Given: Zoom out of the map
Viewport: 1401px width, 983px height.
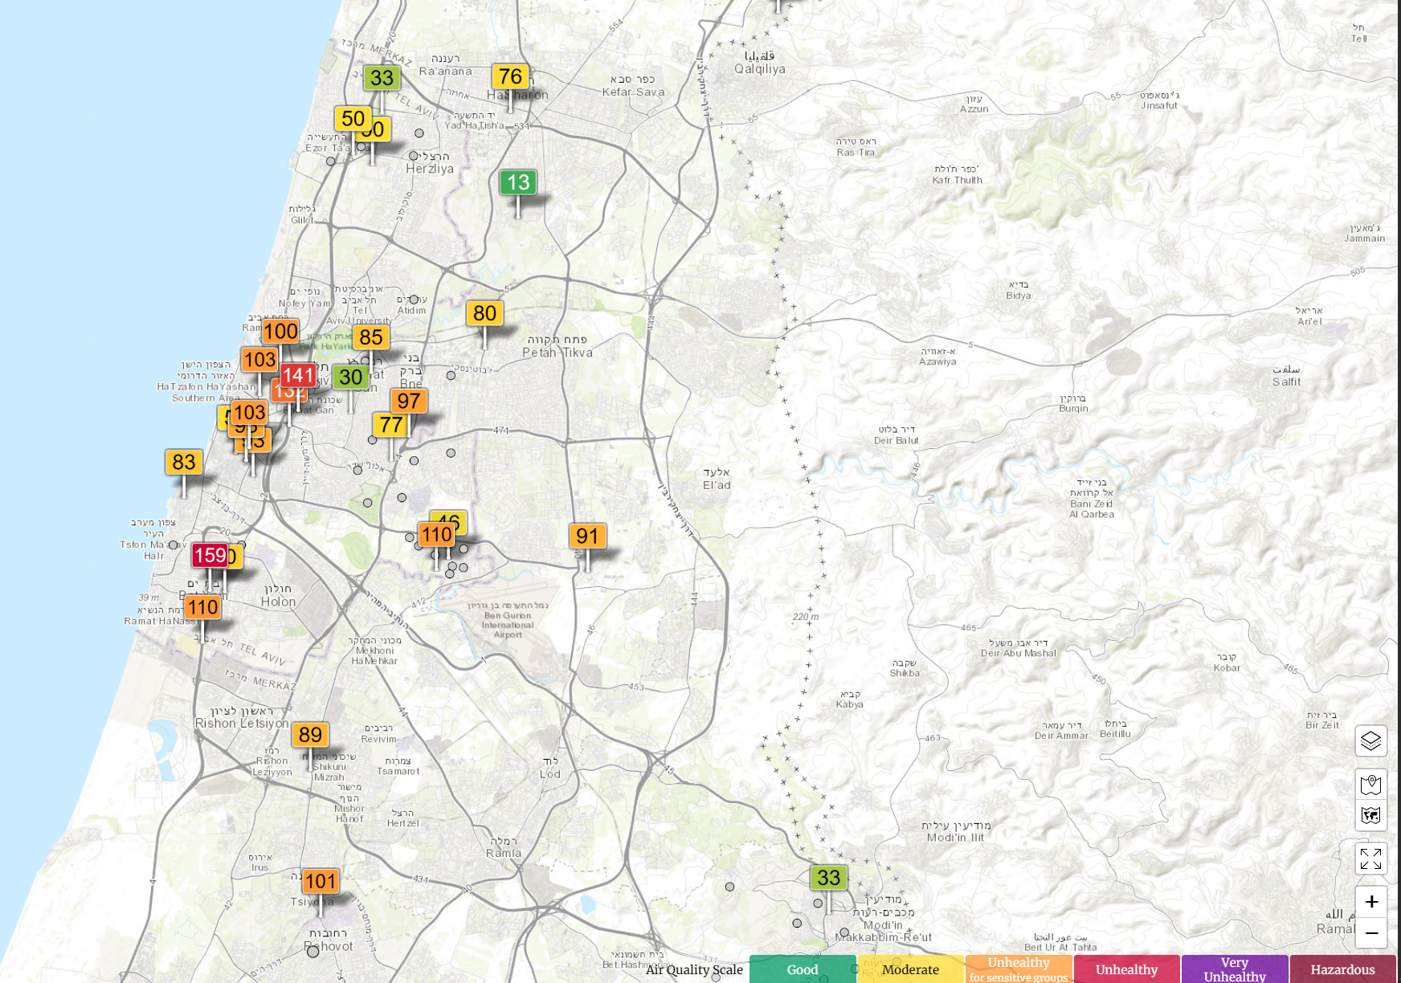Looking at the screenshot, I should click(1370, 933).
